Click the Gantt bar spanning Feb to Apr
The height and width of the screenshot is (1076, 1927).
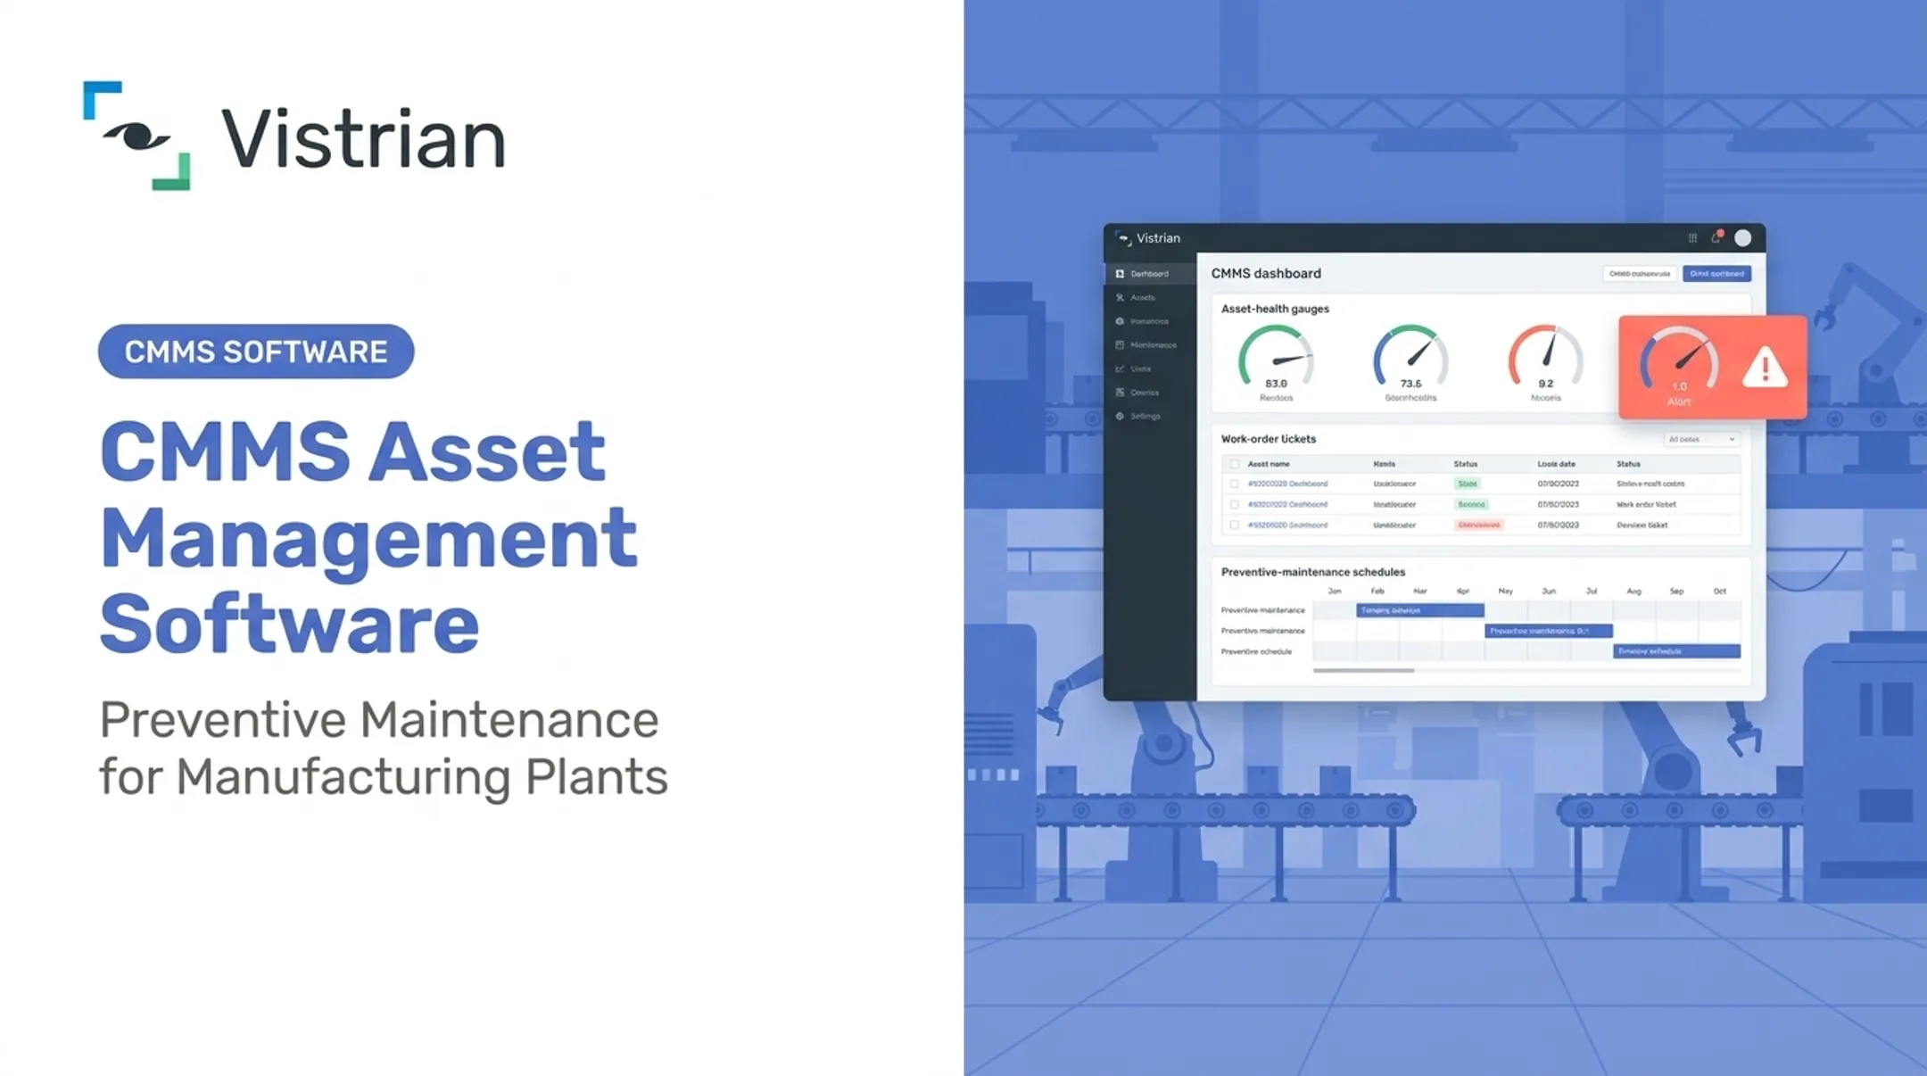coord(1420,610)
